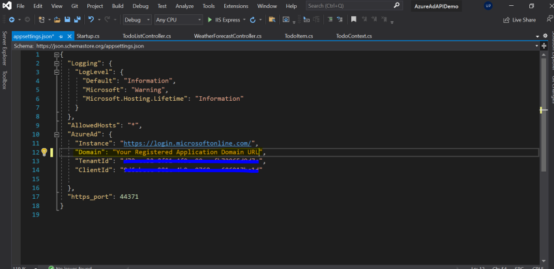This screenshot has height=269, width=554.
Task: Switch to the TodoListController.cs tab
Action: [147, 36]
